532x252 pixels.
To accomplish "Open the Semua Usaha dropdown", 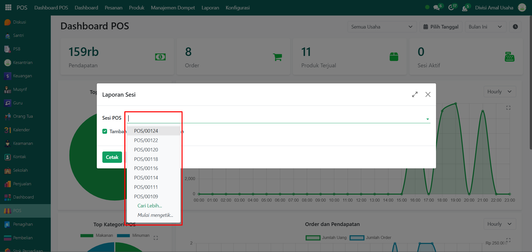I will (382, 27).
